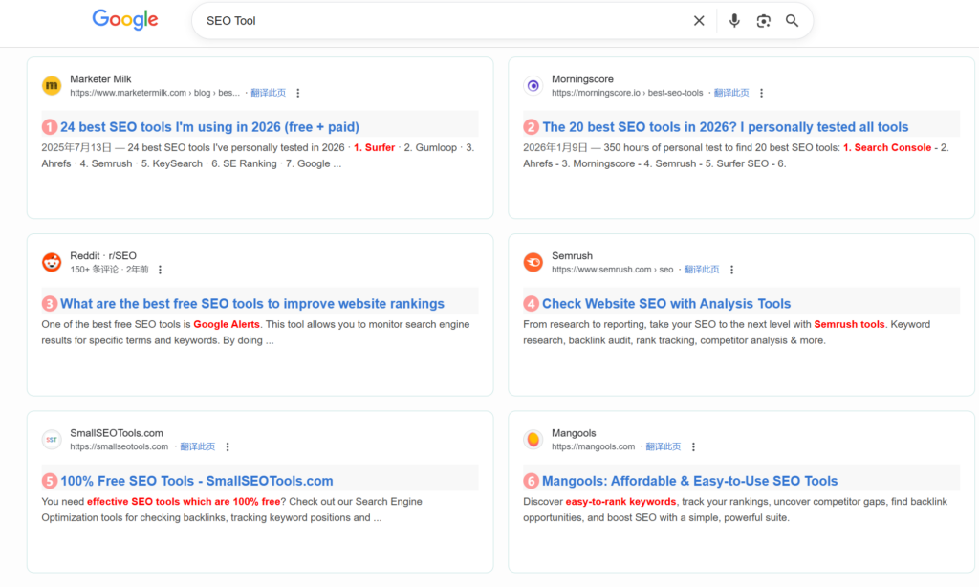Click the Reddit favicon icon
The height and width of the screenshot is (587, 979).
coord(52,263)
